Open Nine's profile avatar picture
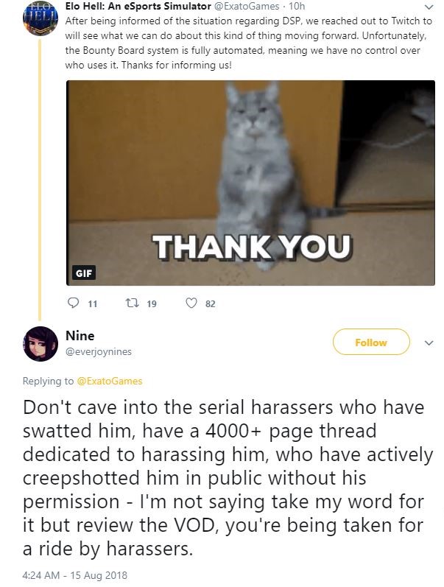 (x=40, y=343)
